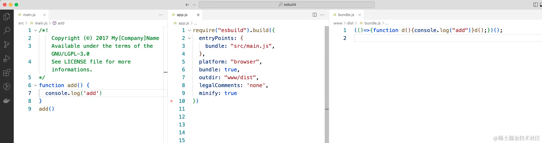
Task: Click 'GNU/LGPL-3.0' in main.js comment
Action: point(70,54)
